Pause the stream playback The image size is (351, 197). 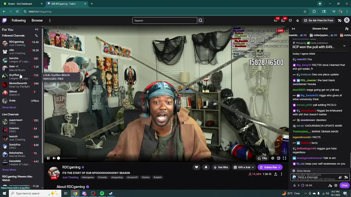coord(48,158)
